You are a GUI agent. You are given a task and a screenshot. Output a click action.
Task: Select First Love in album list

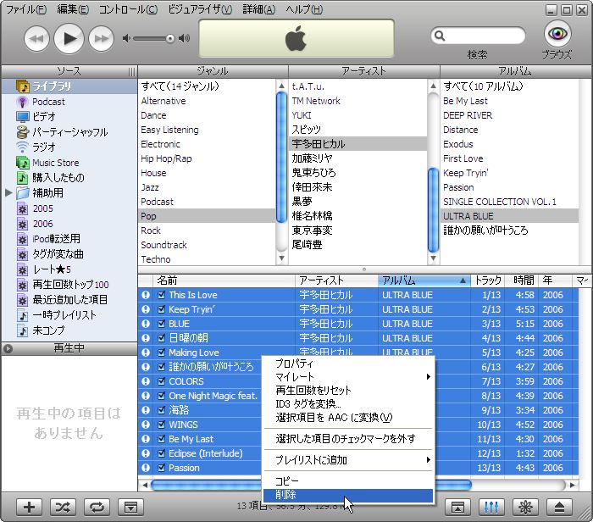coord(509,158)
